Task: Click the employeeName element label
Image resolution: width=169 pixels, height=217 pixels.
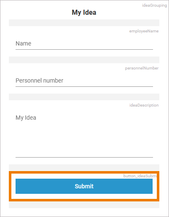Action: tap(144, 31)
